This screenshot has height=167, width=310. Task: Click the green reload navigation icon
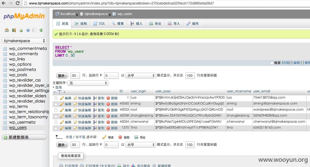tap(41, 30)
